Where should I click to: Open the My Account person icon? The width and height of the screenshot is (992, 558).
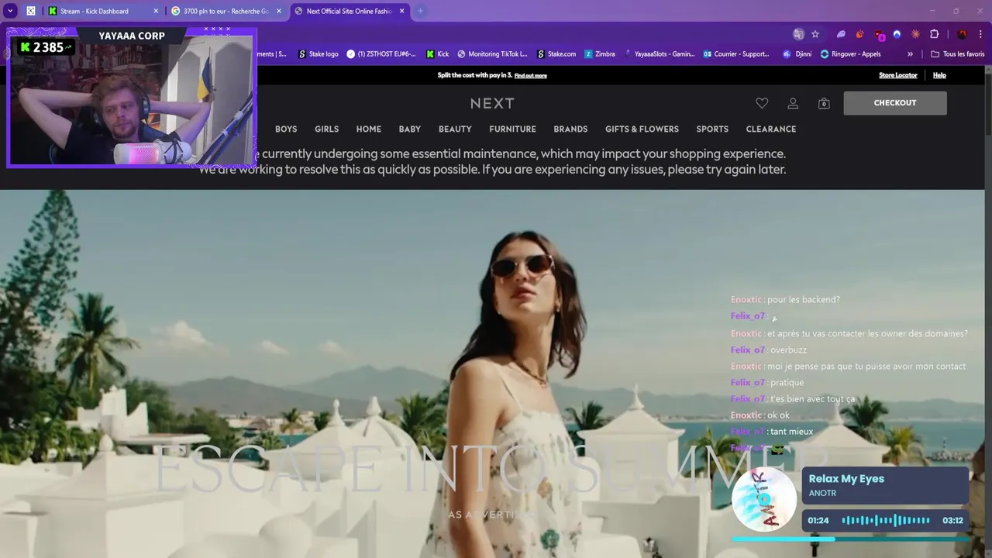(x=793, y=103)
